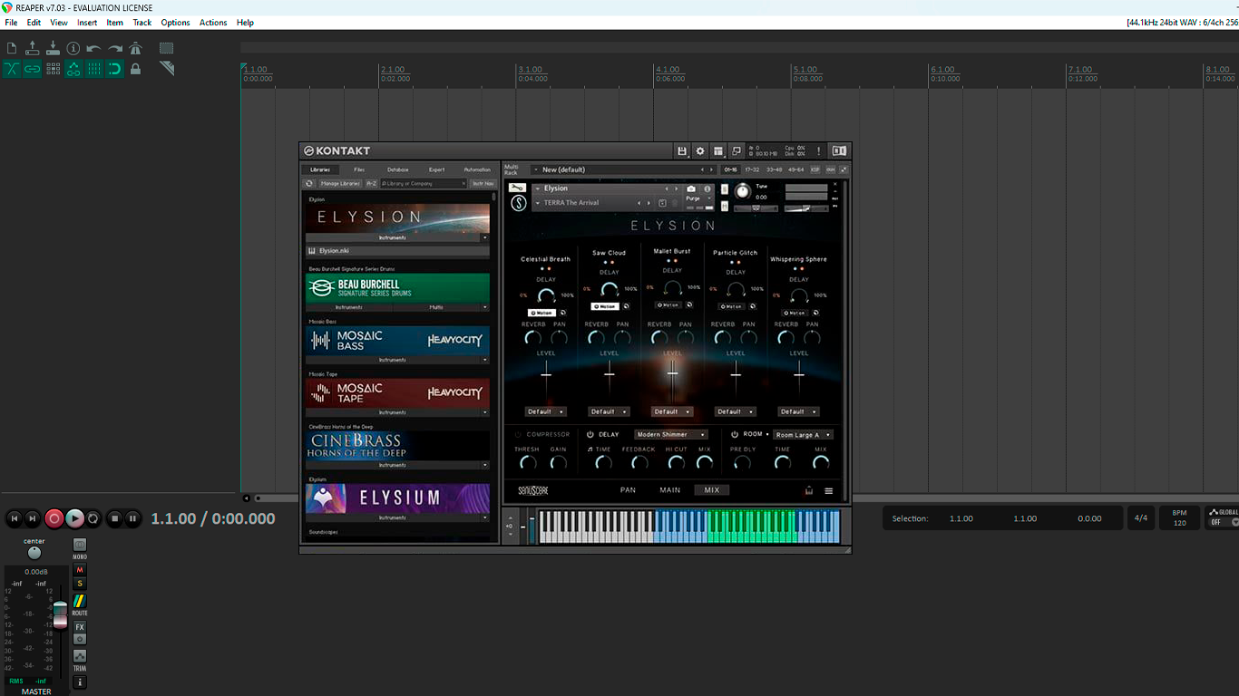The image size is (1239, 696).
Task: Click the Celestial Breath level fader
Action: (546, 374)
